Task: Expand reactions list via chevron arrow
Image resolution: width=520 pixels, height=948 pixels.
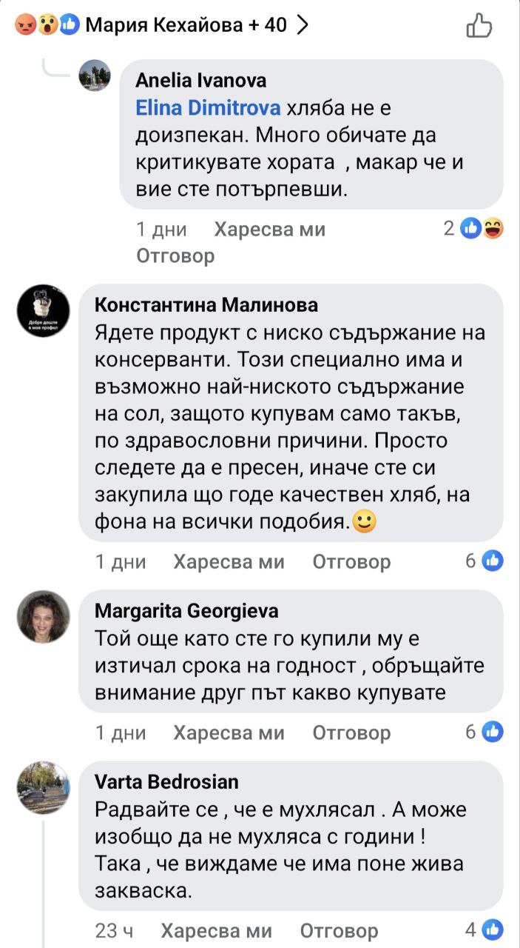Action: pos(301,25)
